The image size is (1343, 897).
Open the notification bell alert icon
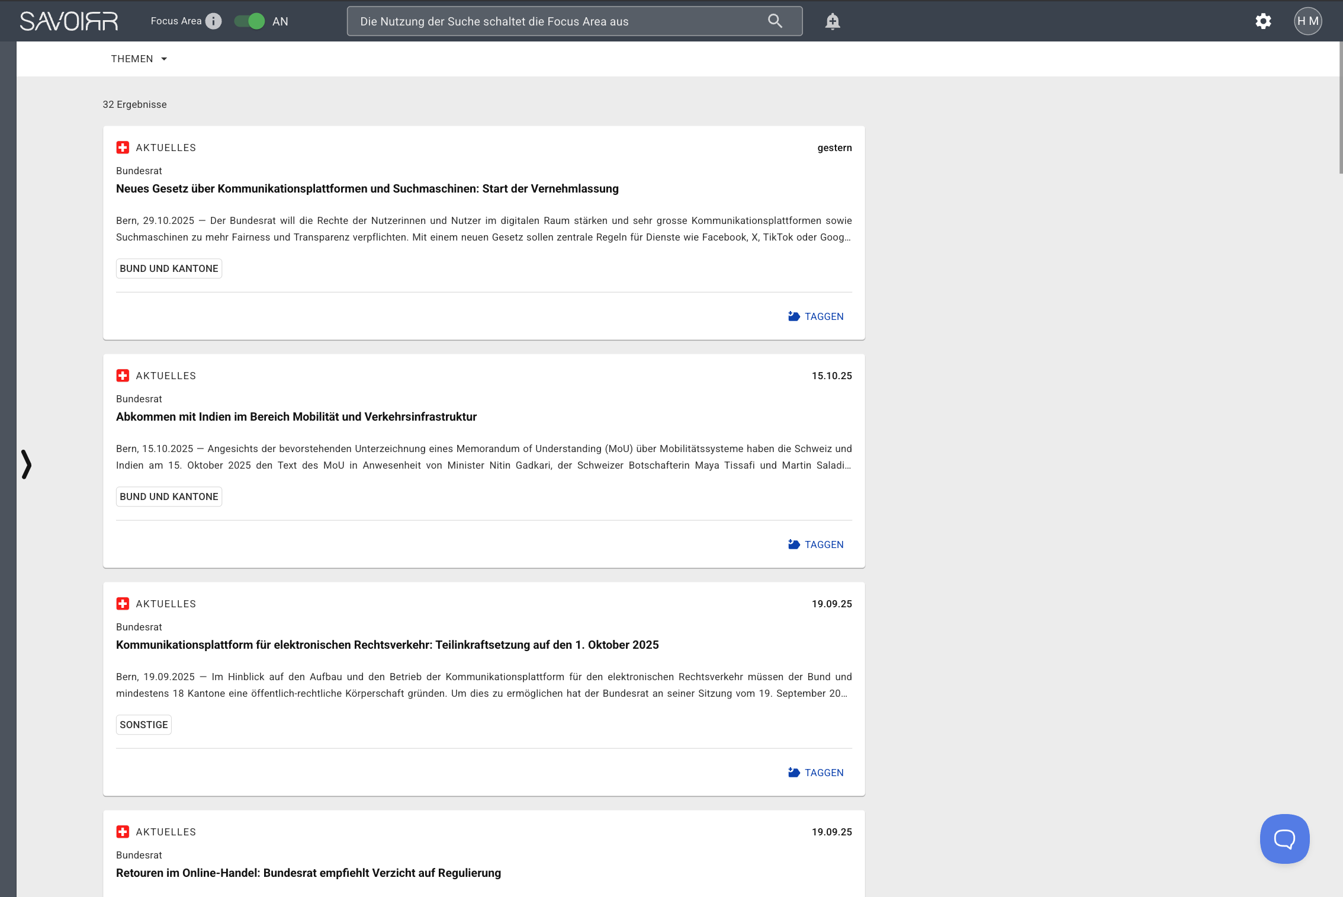point(832,21)
